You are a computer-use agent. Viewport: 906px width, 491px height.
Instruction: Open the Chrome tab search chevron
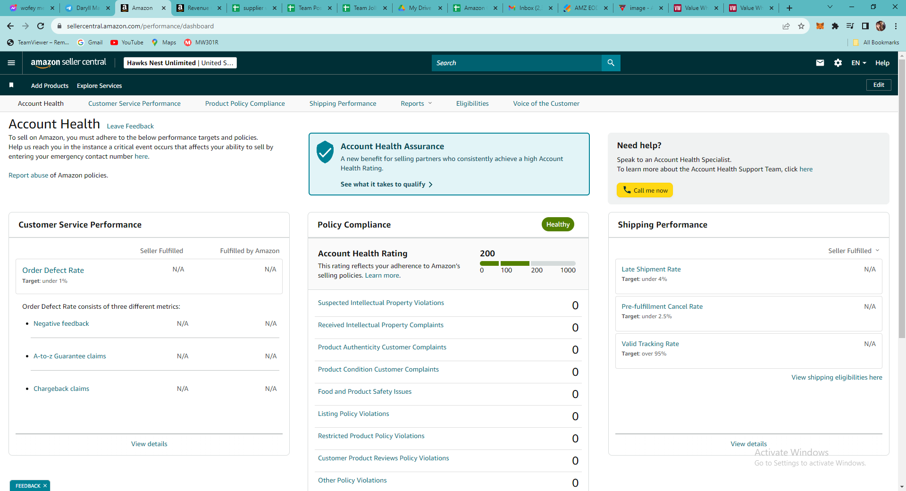tap(830, 7)
